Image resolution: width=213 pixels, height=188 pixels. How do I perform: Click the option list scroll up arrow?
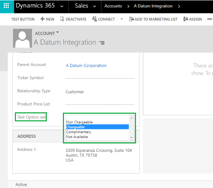coord(131,118)
